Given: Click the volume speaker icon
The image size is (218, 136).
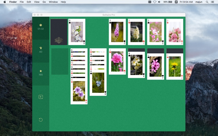Looking at the screenshot, I should (159, 2).
